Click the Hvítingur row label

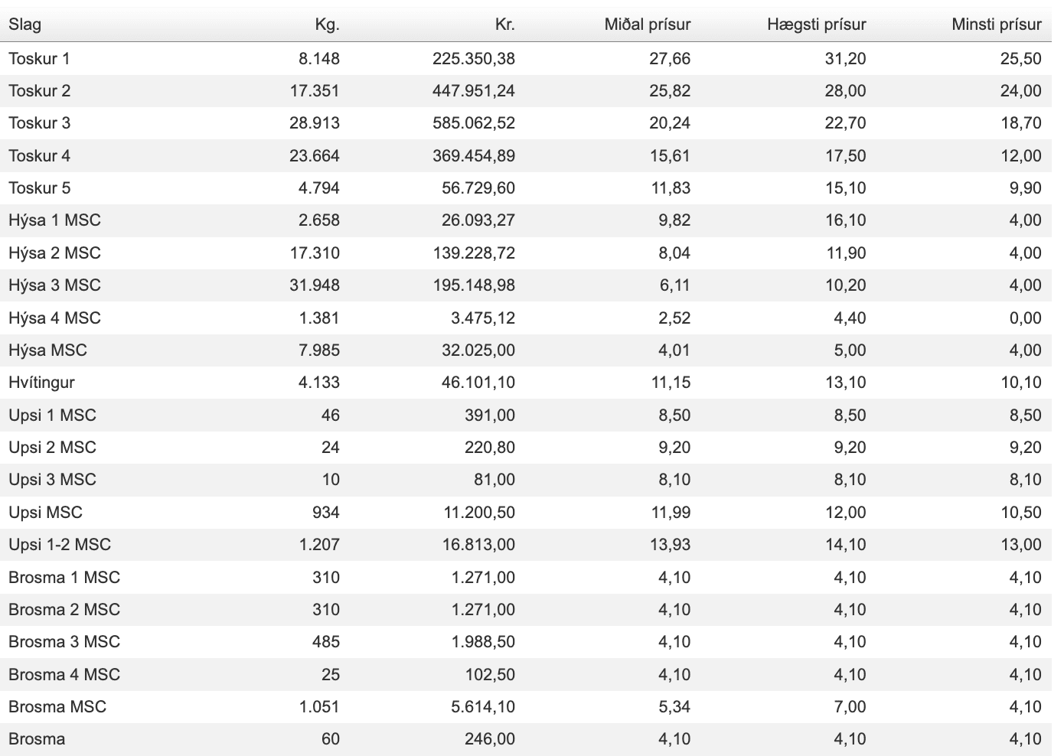41,383
